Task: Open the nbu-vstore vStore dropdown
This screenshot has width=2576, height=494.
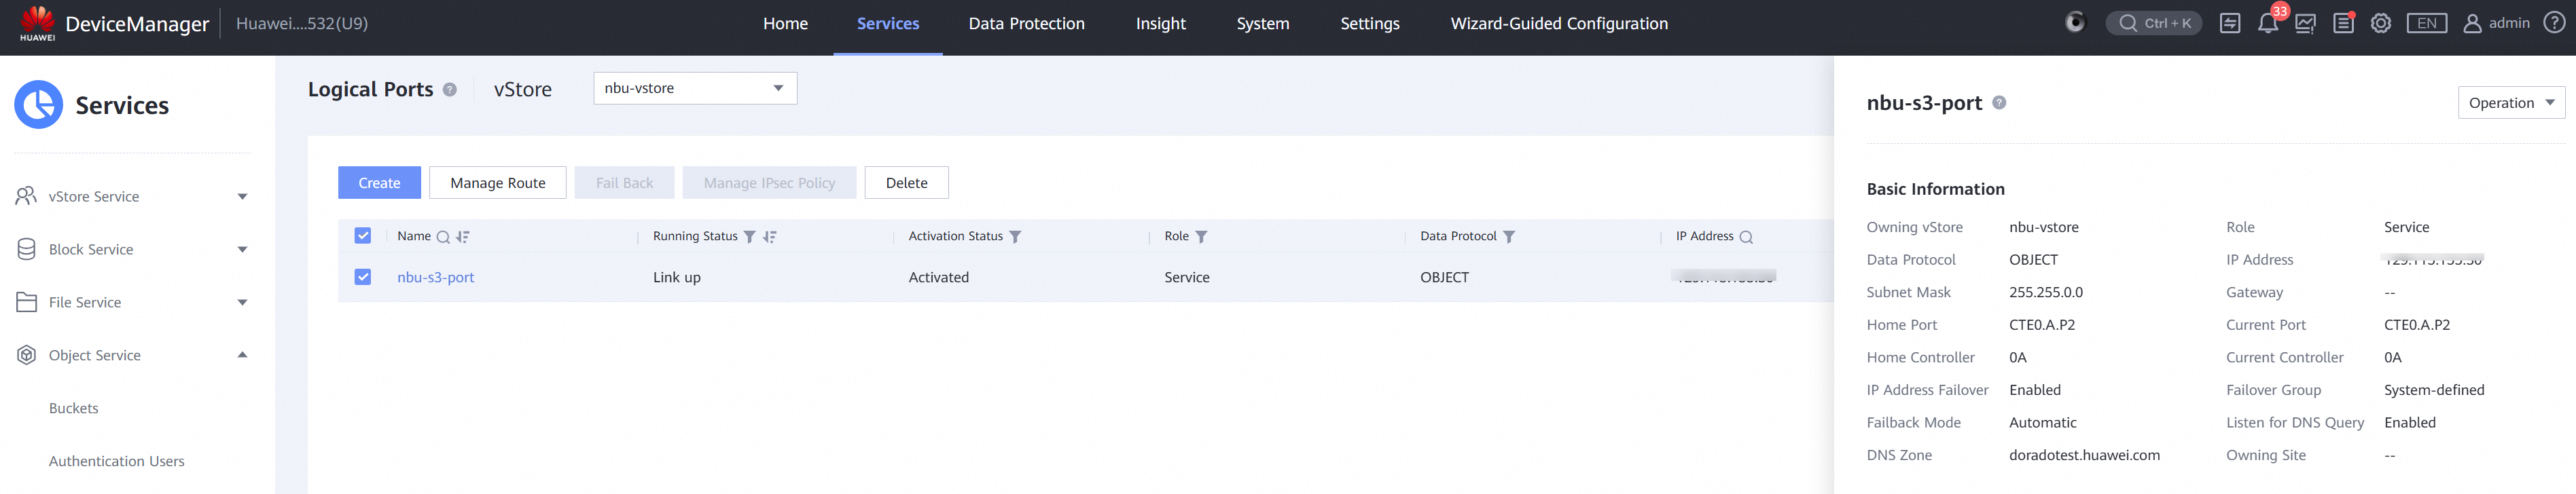Action: (695, 88)
